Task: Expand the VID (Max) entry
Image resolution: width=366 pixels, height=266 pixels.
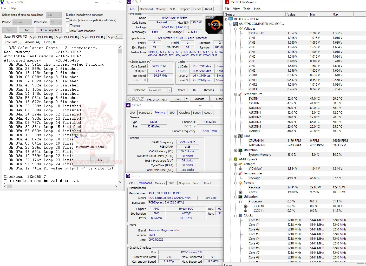Action: point(241,169)
